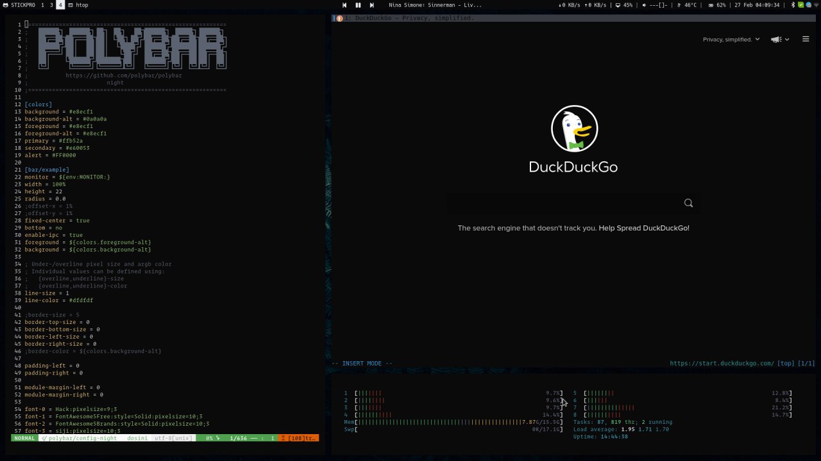Click the monitor brightness 45% indicator
Viewport: 821px width, 461px height.
[624, 5]
